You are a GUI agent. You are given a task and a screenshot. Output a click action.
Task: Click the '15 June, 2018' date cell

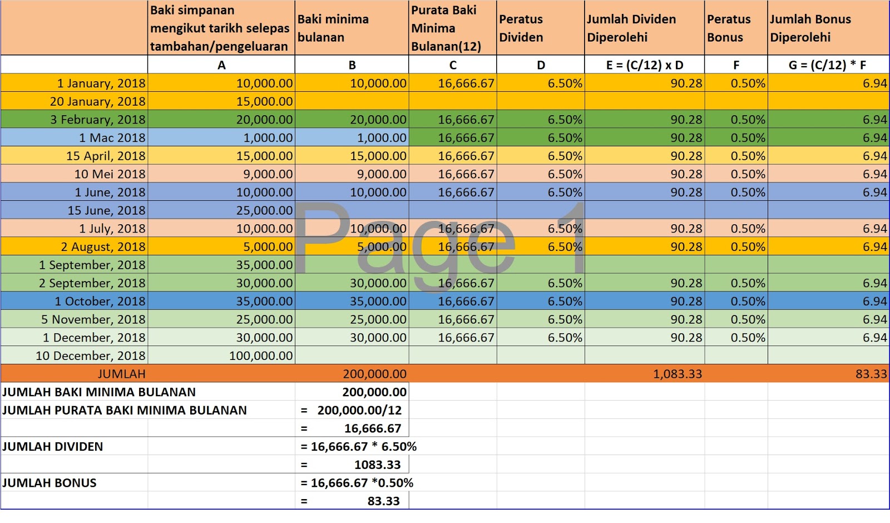(74, 210)
